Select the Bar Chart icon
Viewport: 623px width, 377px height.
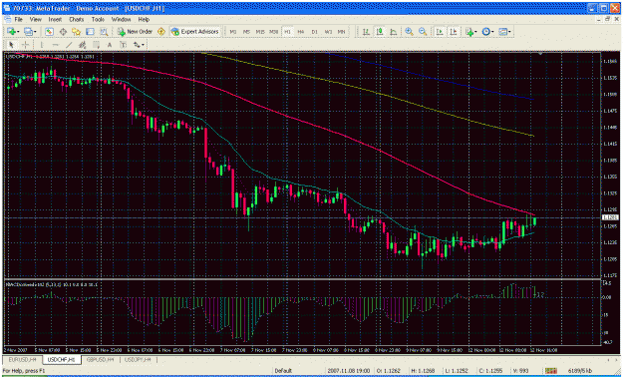367,32
